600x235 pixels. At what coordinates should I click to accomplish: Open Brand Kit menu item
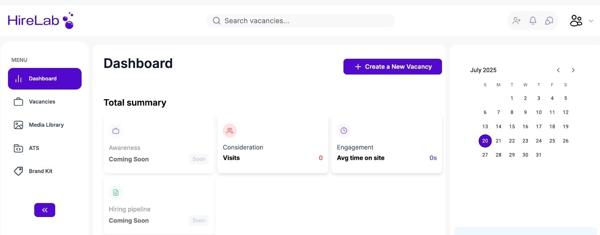[40, 171]
